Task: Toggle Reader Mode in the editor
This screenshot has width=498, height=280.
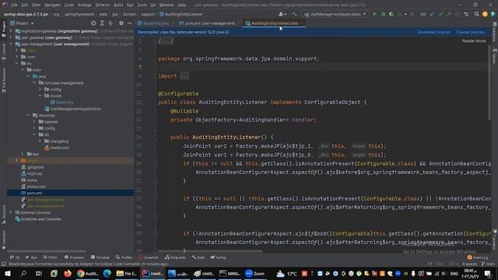Action: [474, 41]
